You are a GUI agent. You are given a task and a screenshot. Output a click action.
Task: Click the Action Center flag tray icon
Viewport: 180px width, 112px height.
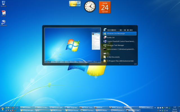click(160, 111)
